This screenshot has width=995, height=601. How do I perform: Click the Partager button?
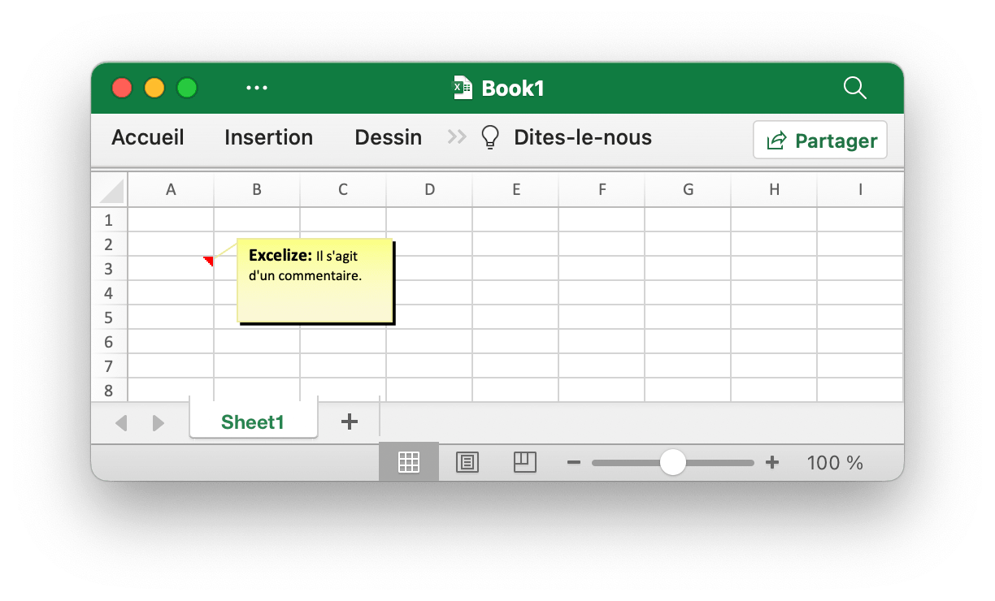point(820,141)
